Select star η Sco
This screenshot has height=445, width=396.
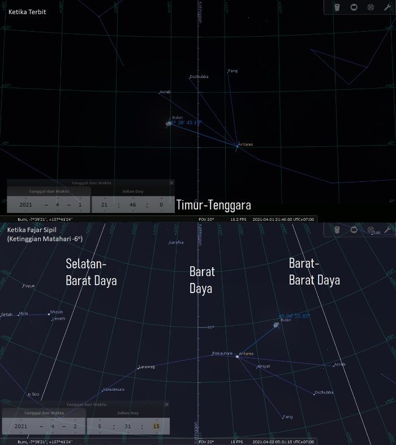(29, 395)
